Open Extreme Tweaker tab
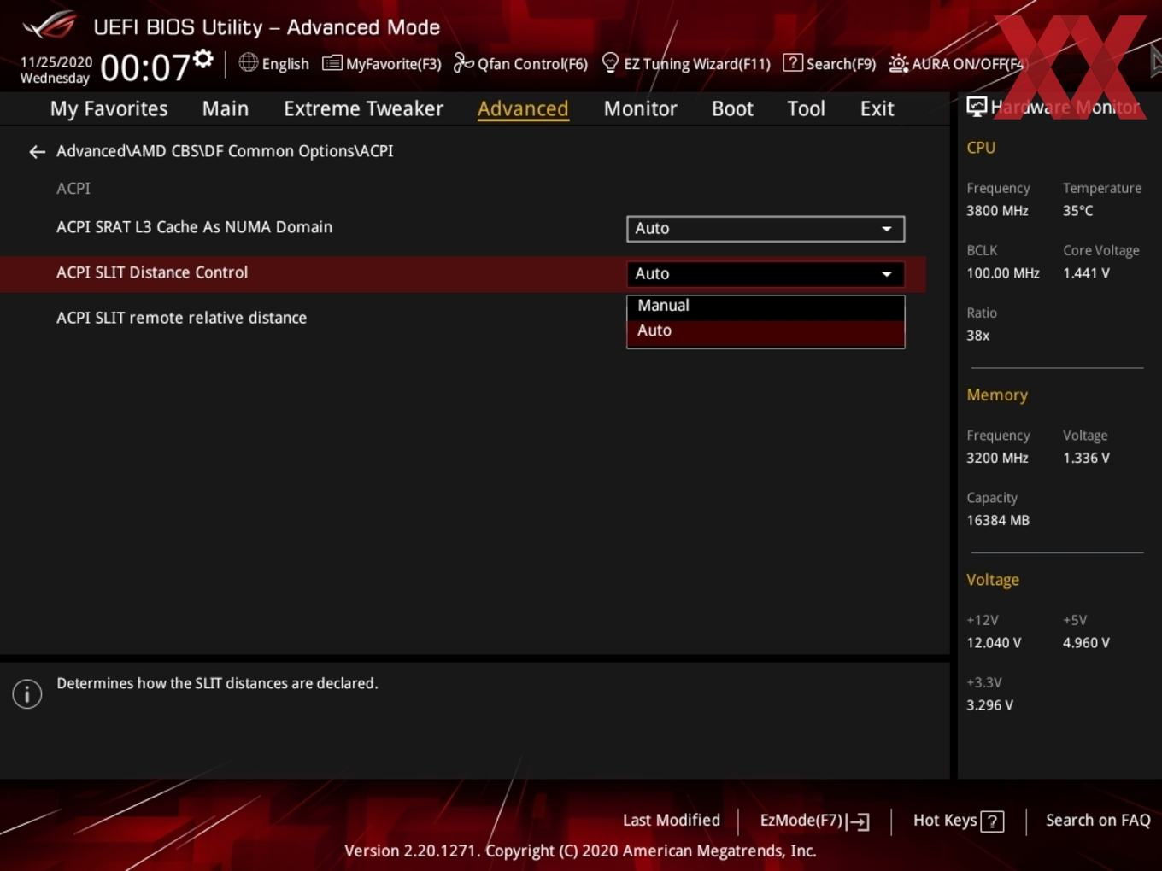Image resolution: width=1162 pixels, height=871 pixels. tap(363, 108)
